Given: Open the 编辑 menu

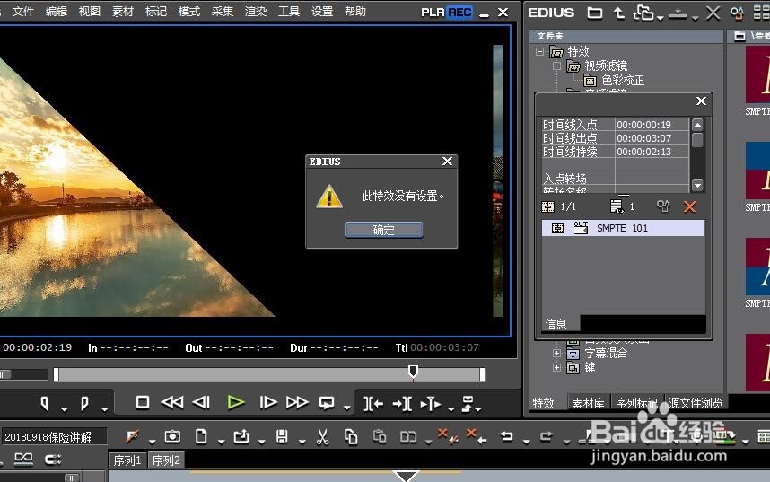Looking at the screenshot, I should [57, 12].
